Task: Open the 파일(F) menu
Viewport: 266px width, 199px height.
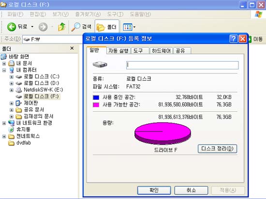Action: [x=15, y=14]
